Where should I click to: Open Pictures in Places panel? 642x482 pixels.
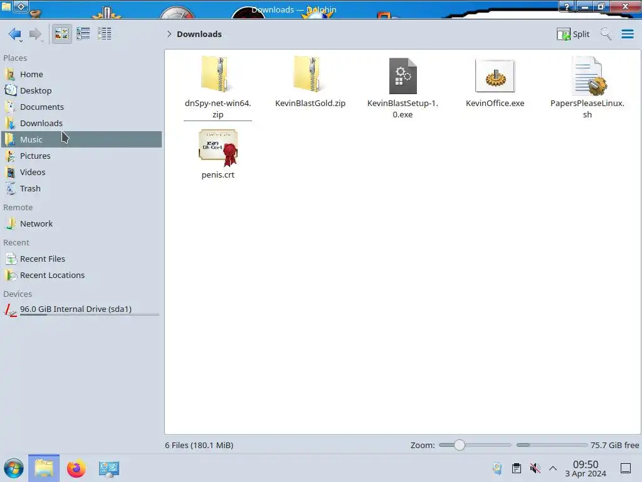click(82, 156)
